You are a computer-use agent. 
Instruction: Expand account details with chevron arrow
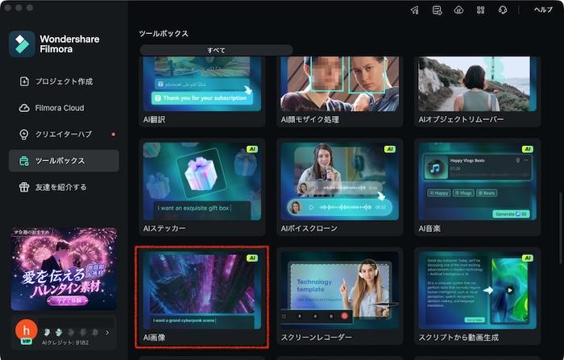pos(107,333)
